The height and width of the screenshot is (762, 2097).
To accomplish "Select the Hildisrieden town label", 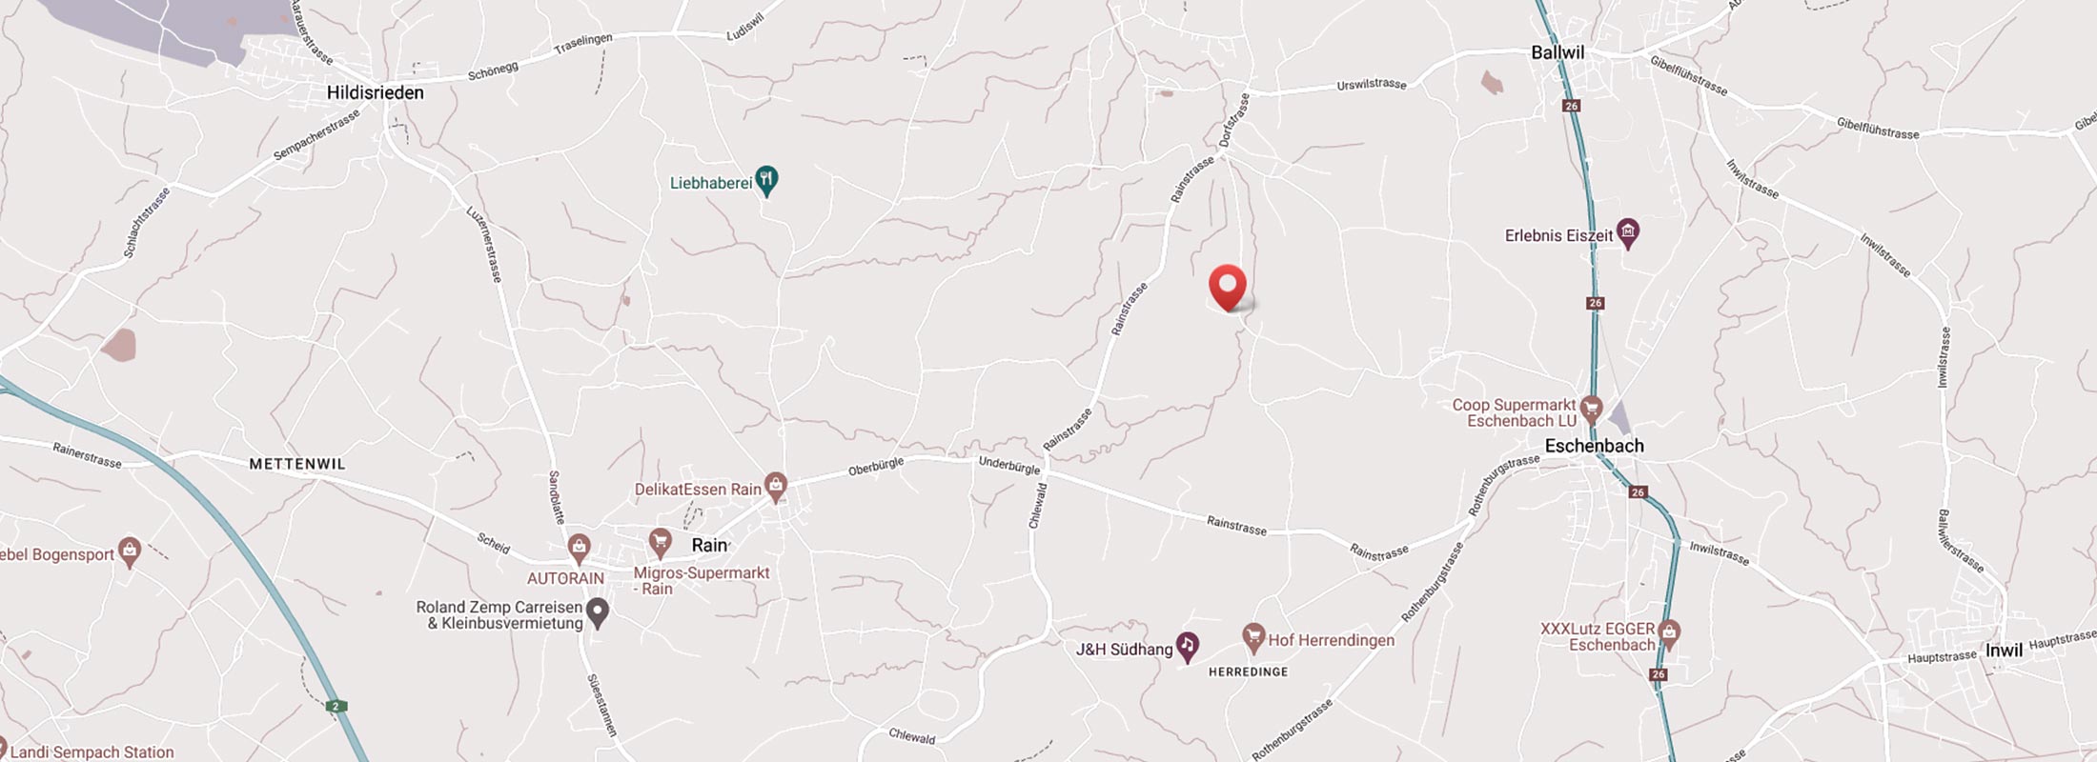I will tap(375, 92).
